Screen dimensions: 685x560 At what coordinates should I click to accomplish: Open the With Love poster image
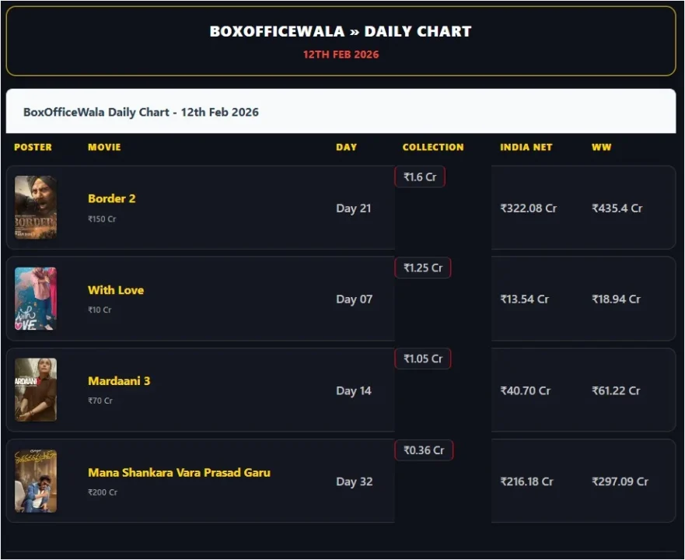tap(36, 299)
